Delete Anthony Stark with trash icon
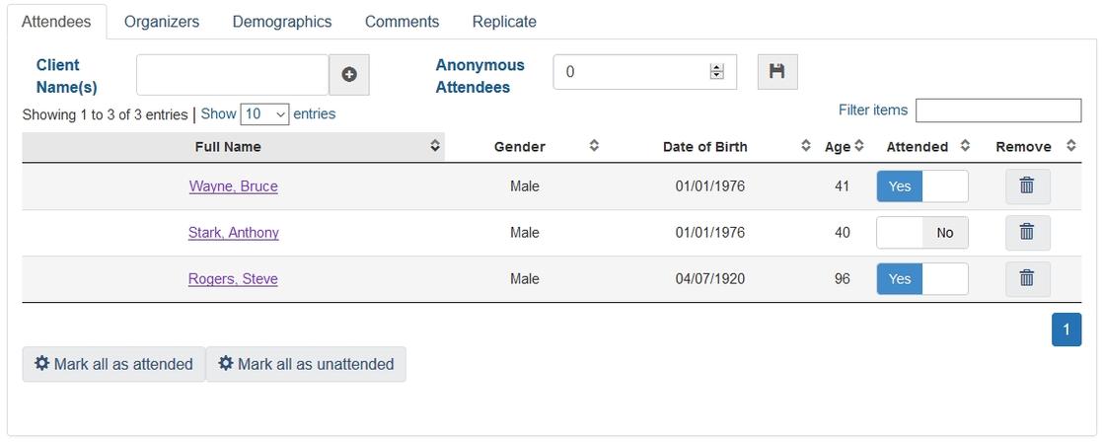 [1026, 232]
